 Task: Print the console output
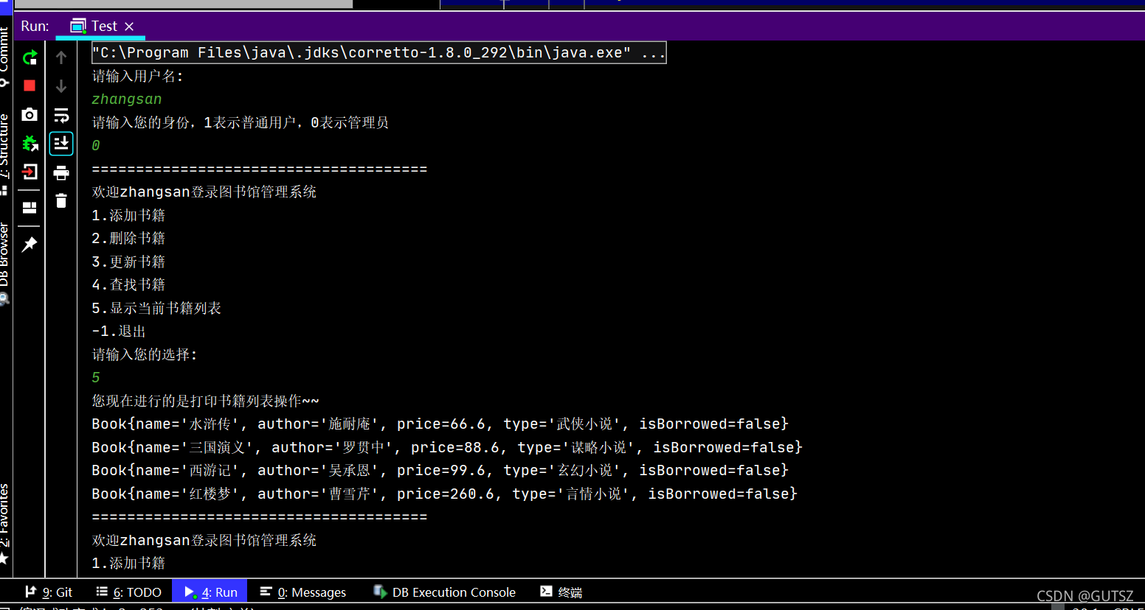tap(61, 172)
